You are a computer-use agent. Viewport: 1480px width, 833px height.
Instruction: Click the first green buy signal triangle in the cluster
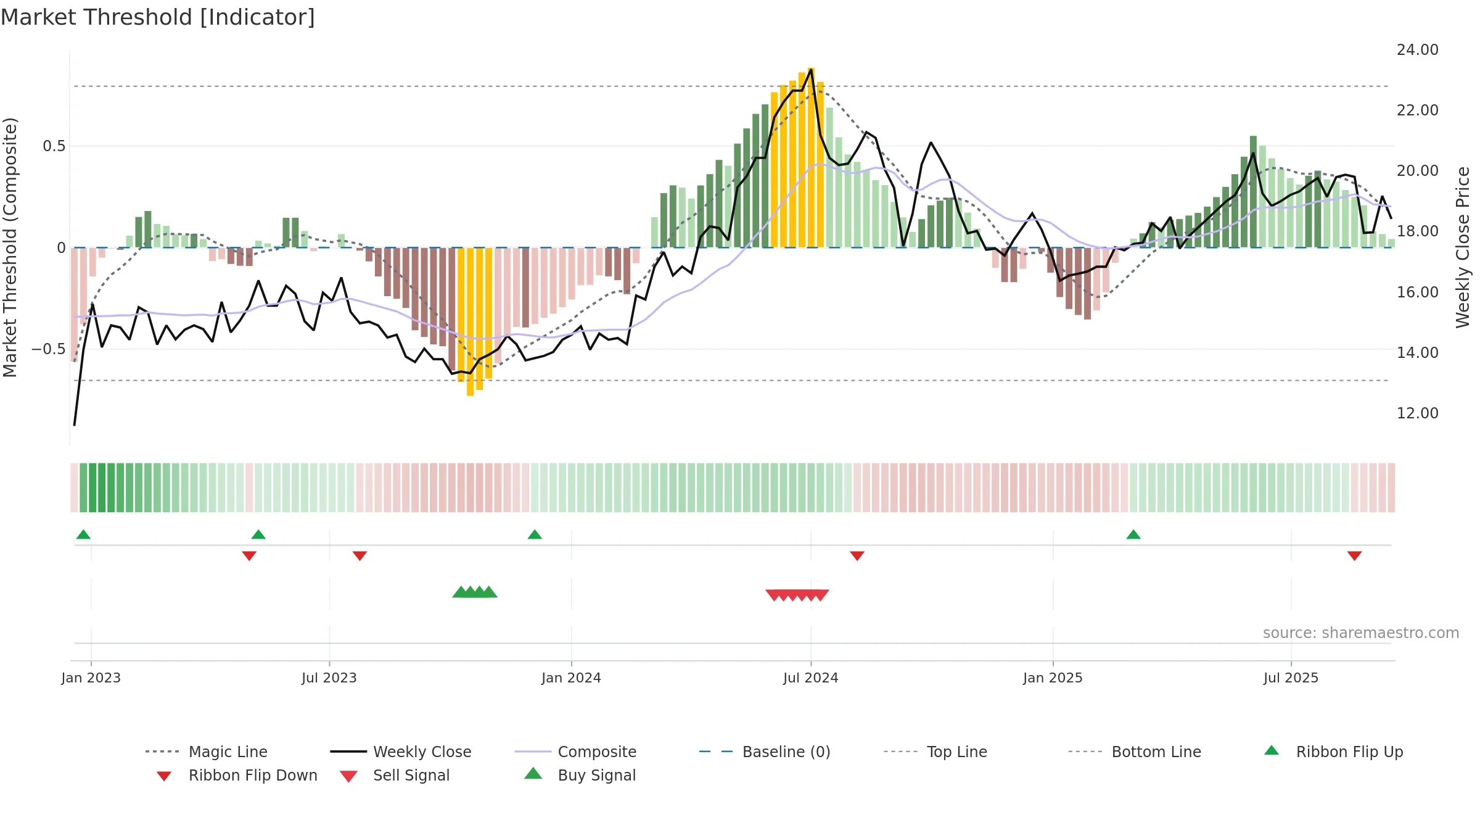pos(461,592)
